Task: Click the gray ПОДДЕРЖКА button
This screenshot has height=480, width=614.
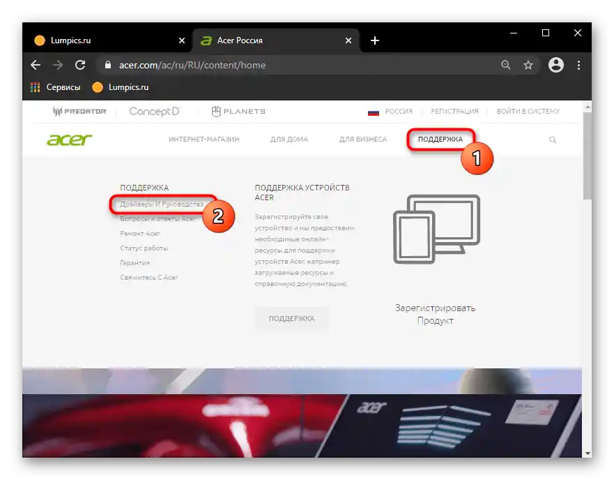Action: coord(291,318)
